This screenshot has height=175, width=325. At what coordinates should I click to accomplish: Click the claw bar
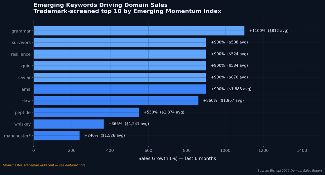click(116, 101)
